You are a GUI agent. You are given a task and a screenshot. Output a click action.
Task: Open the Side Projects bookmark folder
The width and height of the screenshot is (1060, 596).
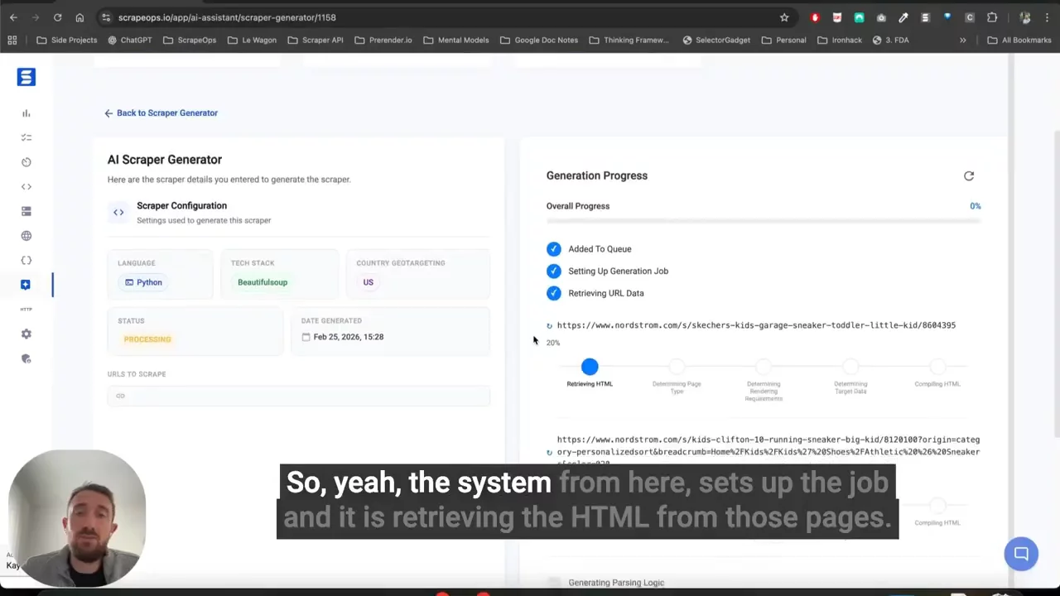coord(66,40)
